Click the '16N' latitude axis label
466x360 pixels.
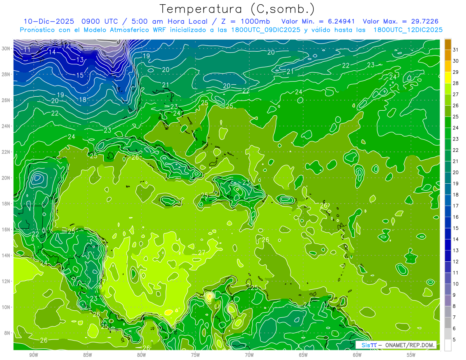[6, 230]
